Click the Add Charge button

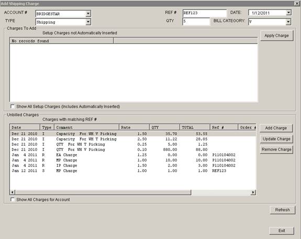(x=276, y=128)
